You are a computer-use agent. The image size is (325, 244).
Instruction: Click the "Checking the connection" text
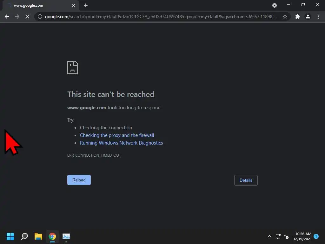click(x=106, y=128)
